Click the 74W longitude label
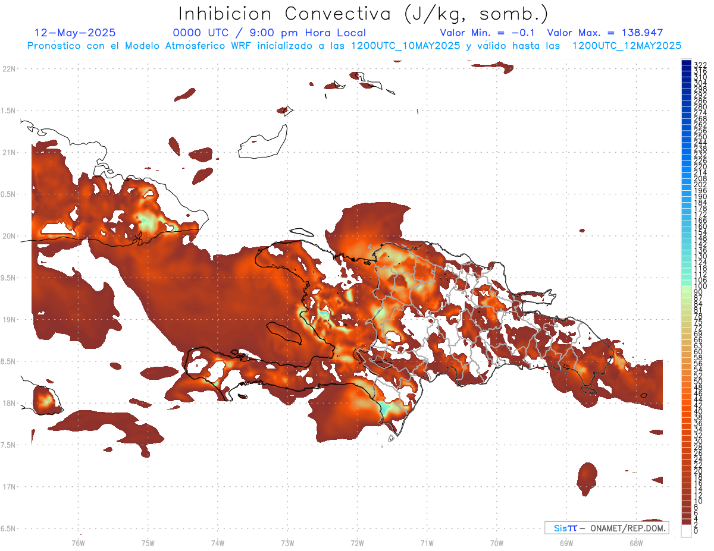714x551 pixels. point(217,543)
